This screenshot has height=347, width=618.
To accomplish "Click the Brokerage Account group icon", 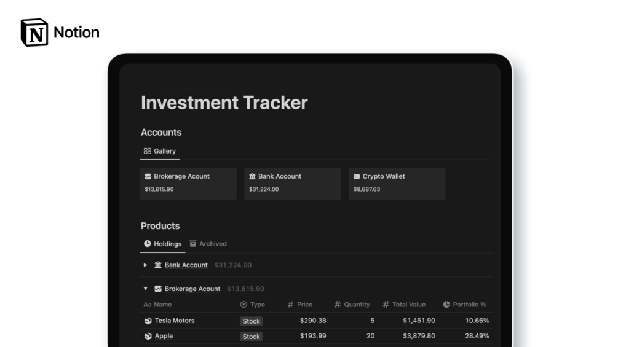I will [x=158, y=289].
